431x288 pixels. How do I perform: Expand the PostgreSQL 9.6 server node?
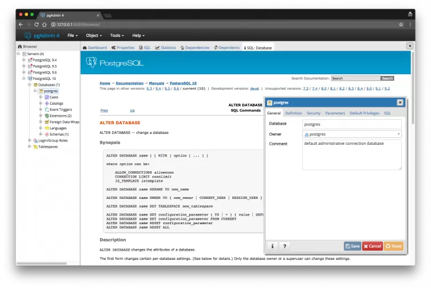pos(24,72)
